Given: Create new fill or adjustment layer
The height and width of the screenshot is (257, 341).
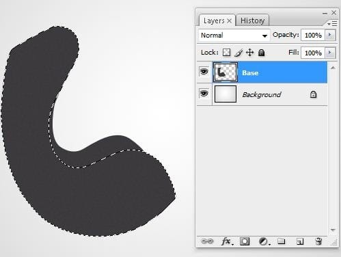Looking at the screenshot, I should click(x=264, y=241).
